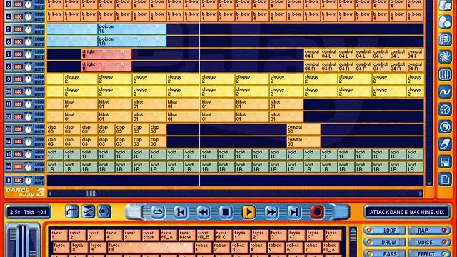Screen dimensions: 457x257
Task: Select the 'cymbal 03' clip on track 13
Action: (x=303, y=129)
